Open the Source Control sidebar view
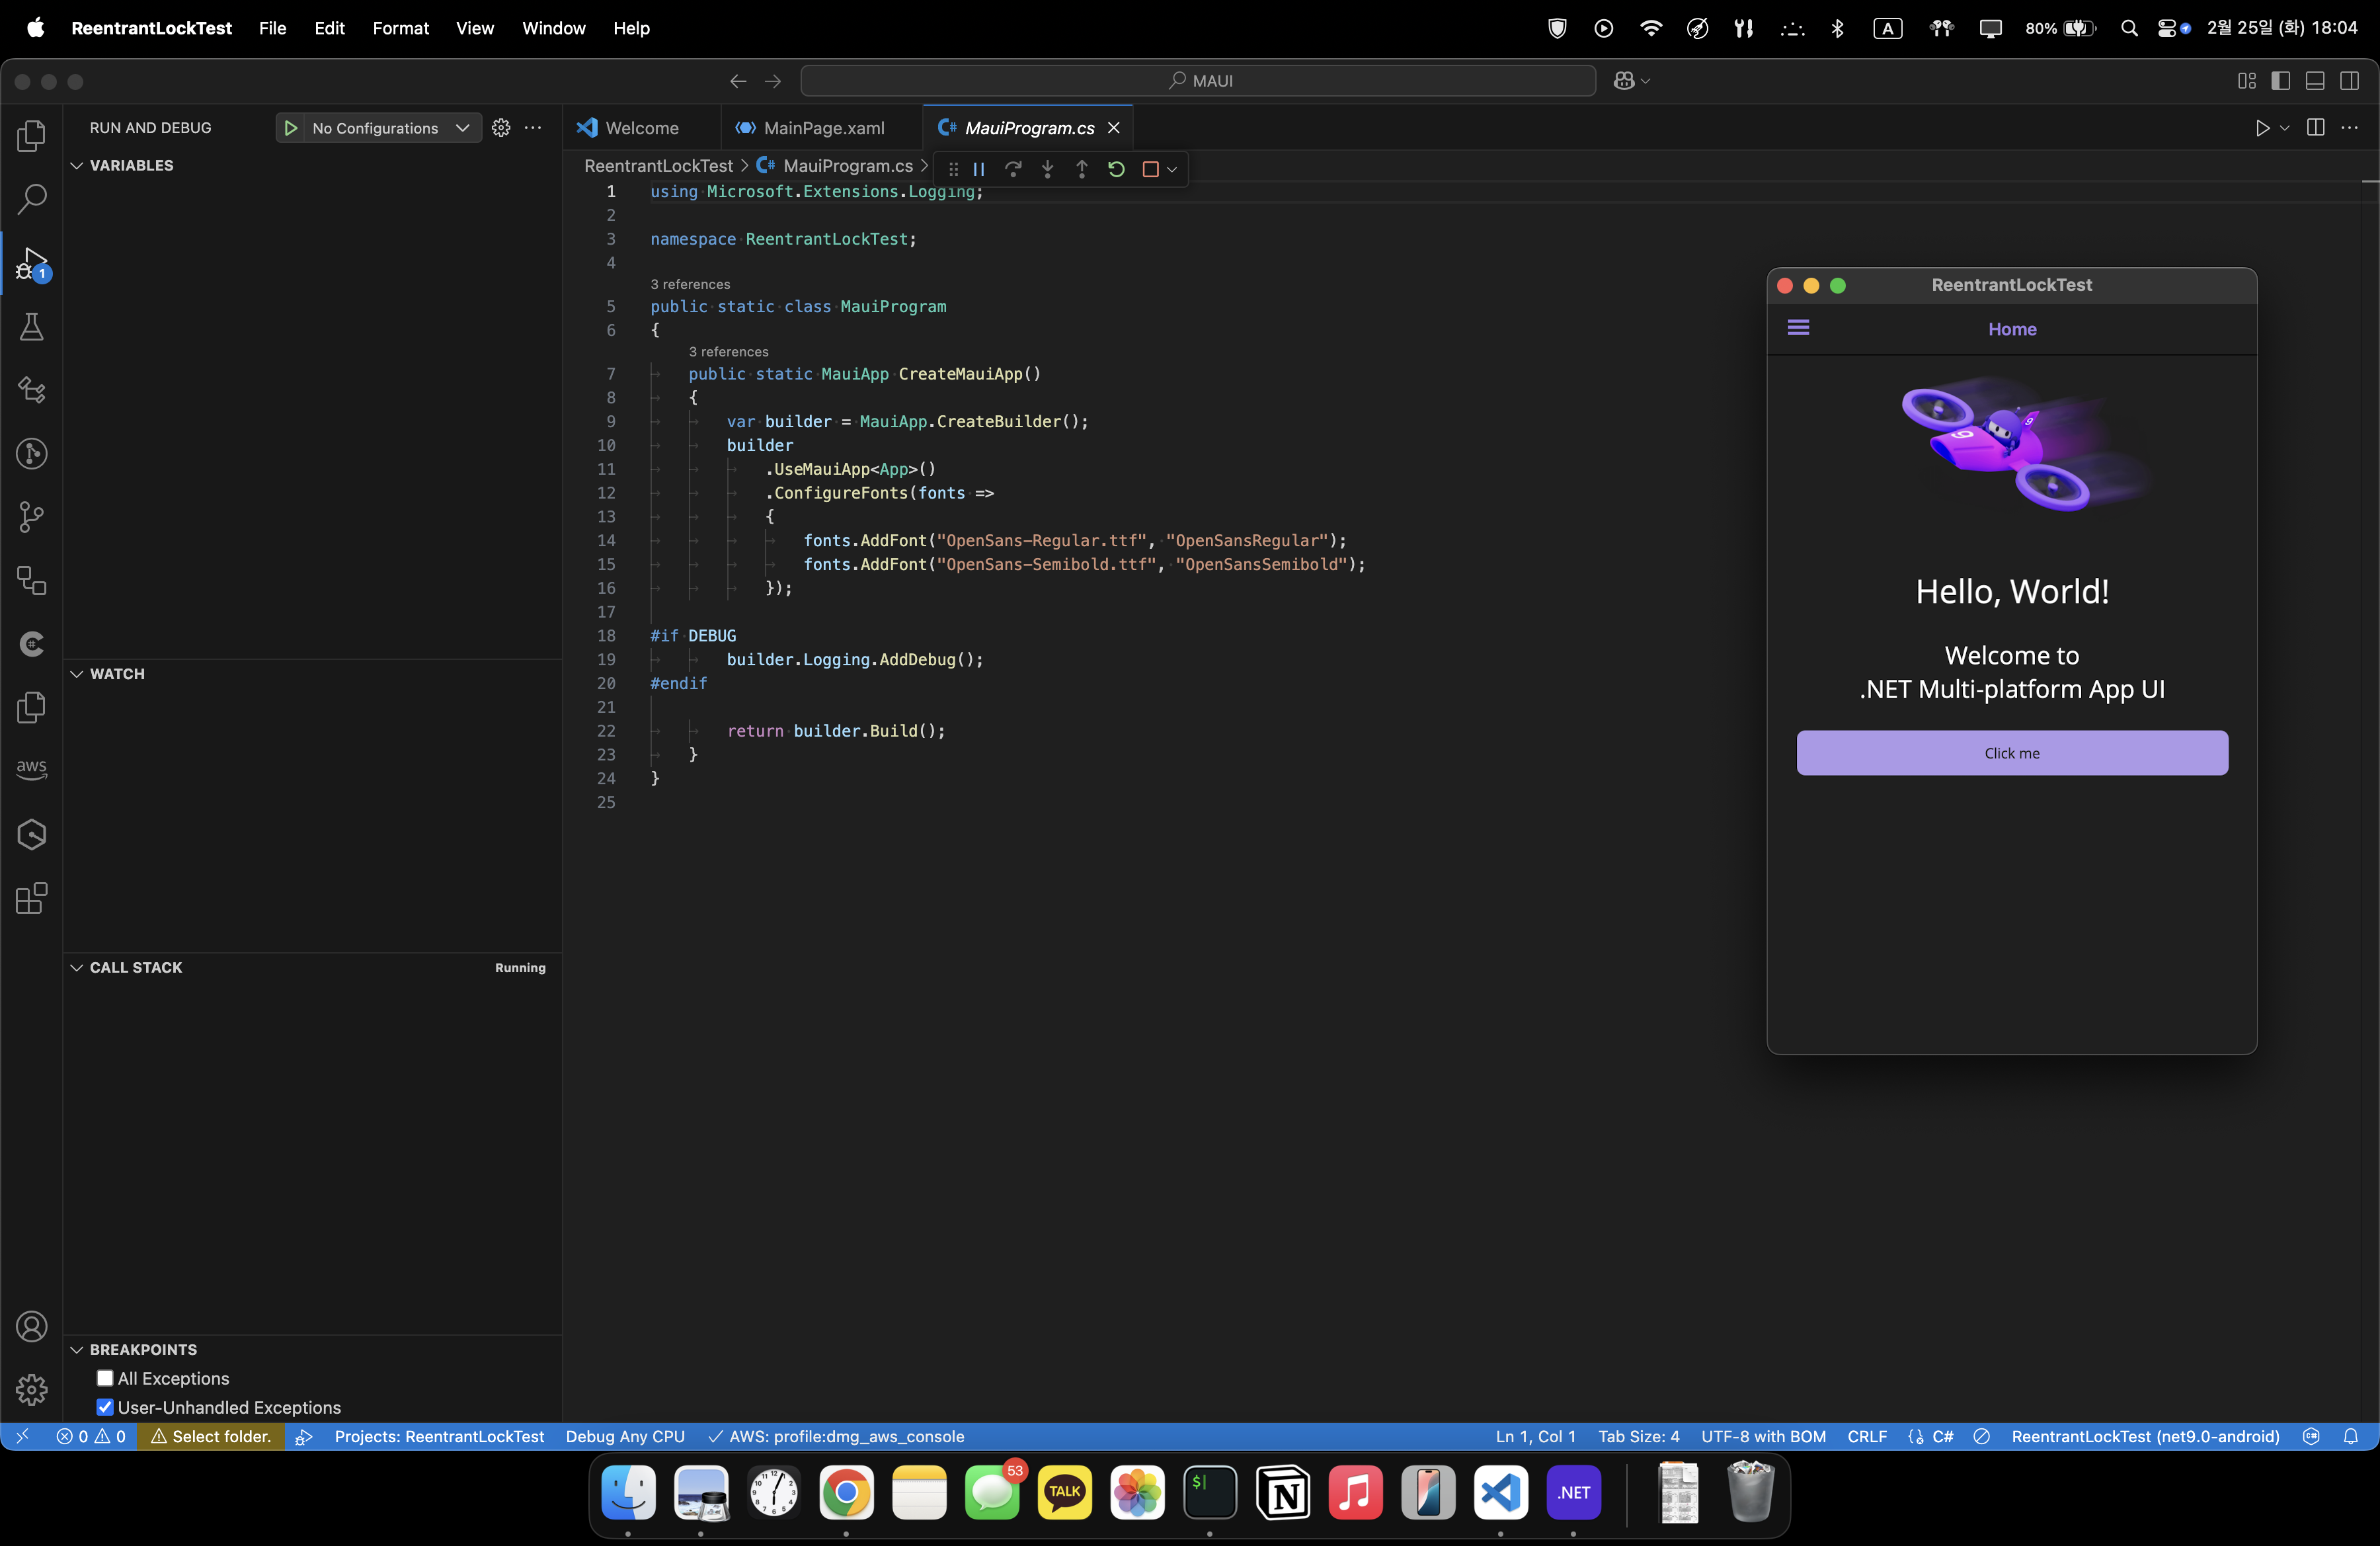 pyautogui.click(x=31, y=517)
